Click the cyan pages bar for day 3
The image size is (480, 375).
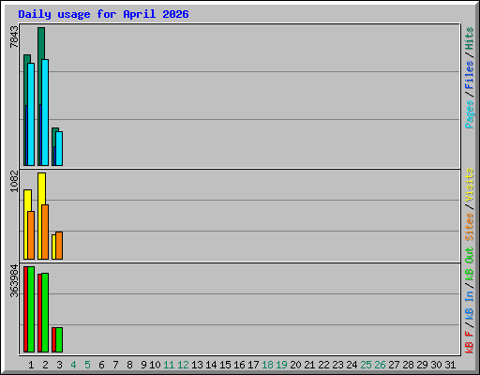59,149
